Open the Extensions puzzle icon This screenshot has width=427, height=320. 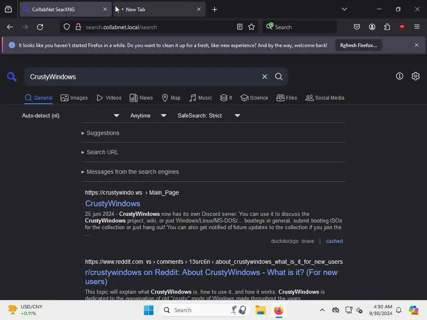[x=387, y=27]
